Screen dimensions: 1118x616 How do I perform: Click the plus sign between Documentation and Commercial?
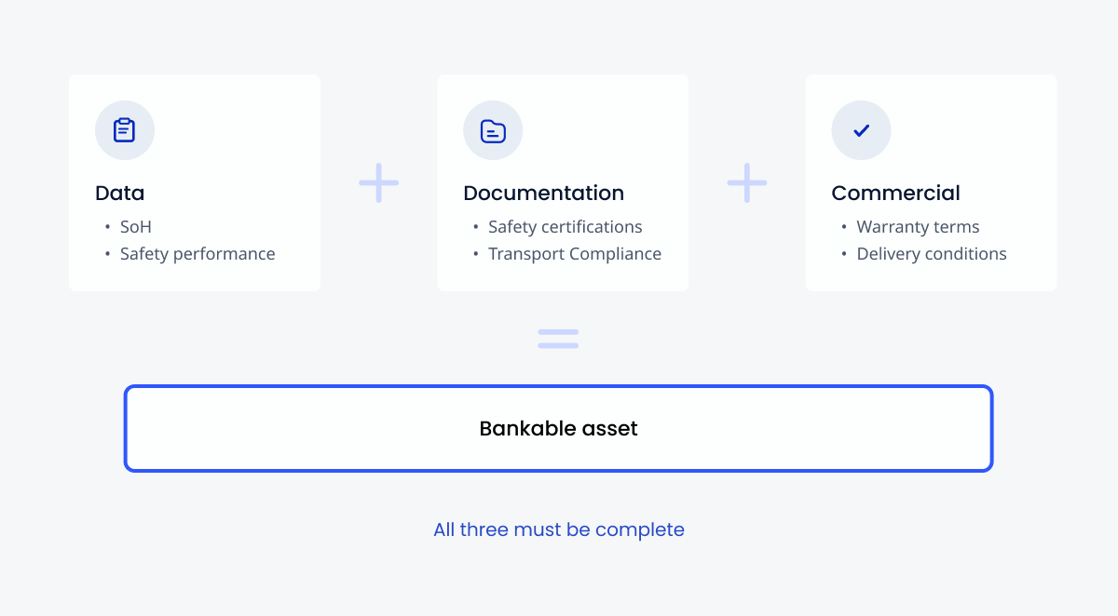point(747,182)
